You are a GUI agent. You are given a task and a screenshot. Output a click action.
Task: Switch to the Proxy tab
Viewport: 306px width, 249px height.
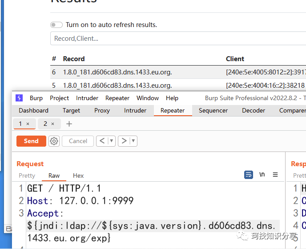pos(102,111)
